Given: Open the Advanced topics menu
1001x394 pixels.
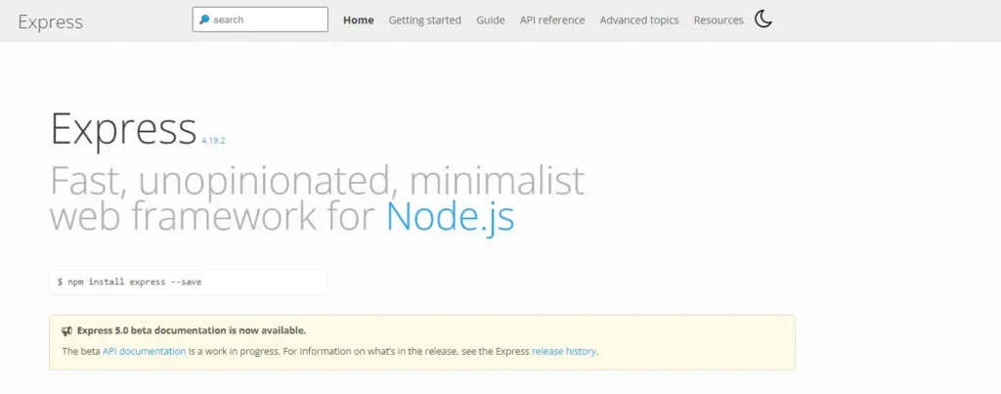Looking at the screenshot, I should (639, 20).
